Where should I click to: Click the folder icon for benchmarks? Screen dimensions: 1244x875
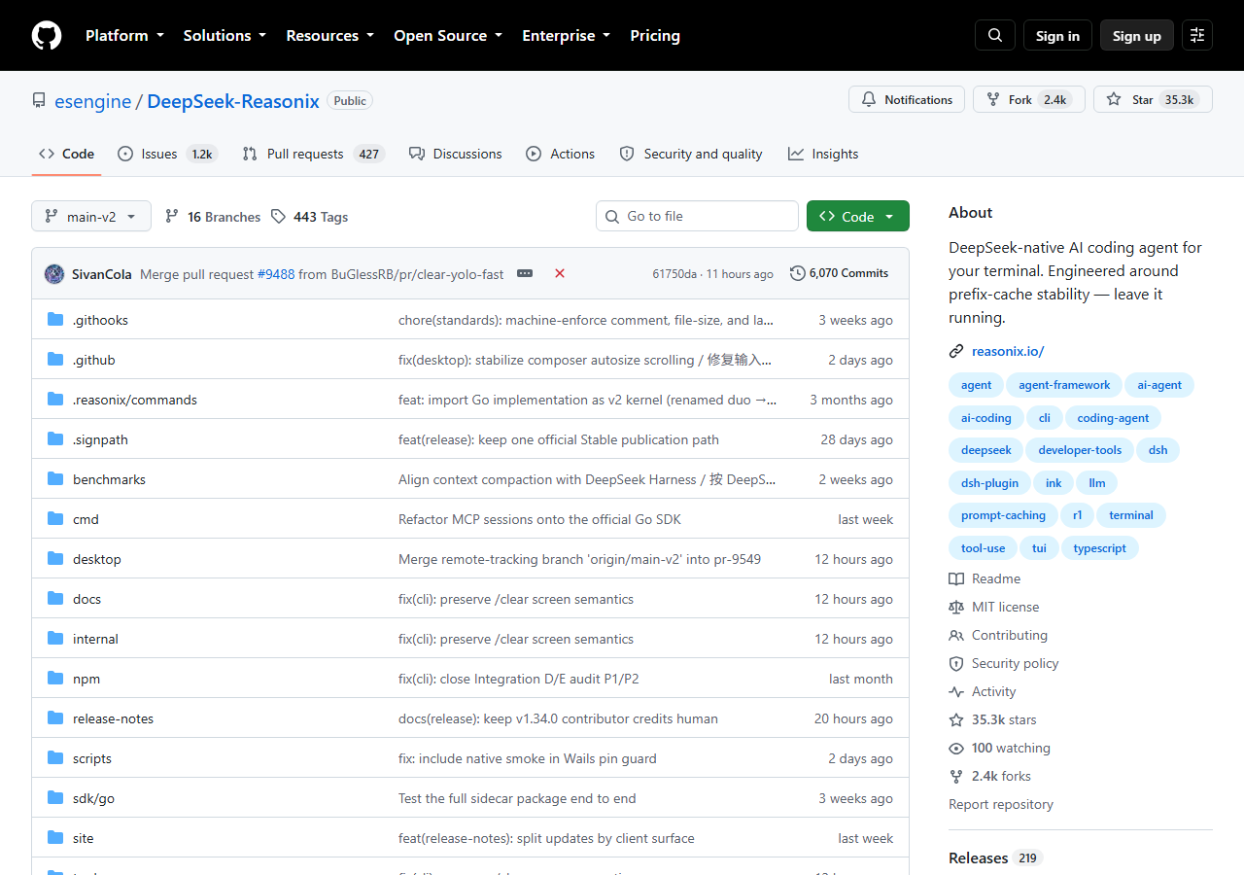pos(55,479)
